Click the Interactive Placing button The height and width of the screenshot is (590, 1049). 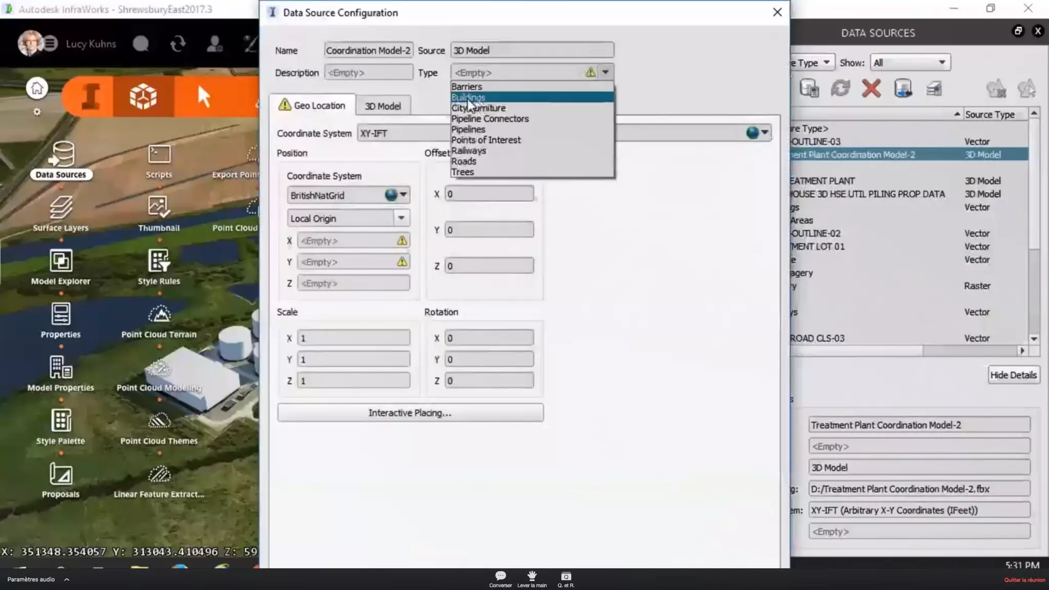410,413
